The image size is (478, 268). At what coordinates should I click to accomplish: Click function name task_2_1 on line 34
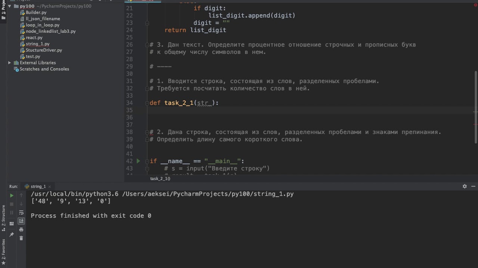point(179,103)
